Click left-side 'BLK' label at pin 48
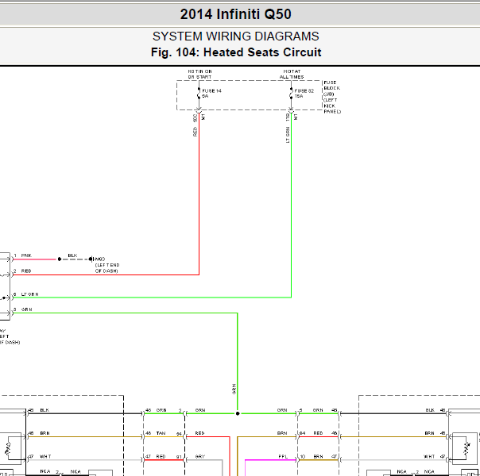Viewport: 480px width, 476px height. pyautogui.click(x=45, y=410)
